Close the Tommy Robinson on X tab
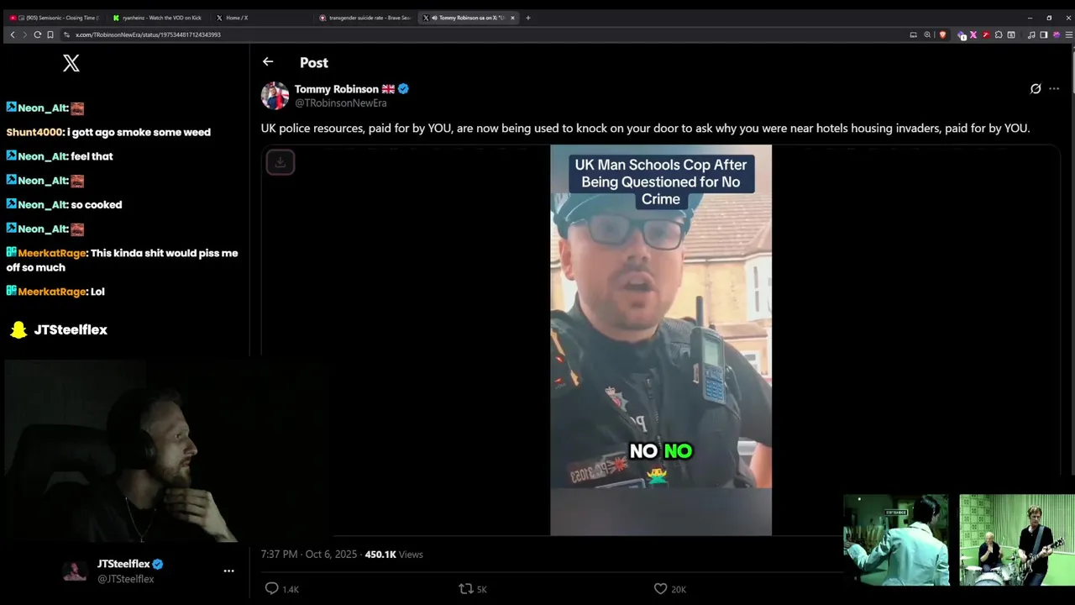This screenshot has width=1075, height=605. click(x=512, y=18)
